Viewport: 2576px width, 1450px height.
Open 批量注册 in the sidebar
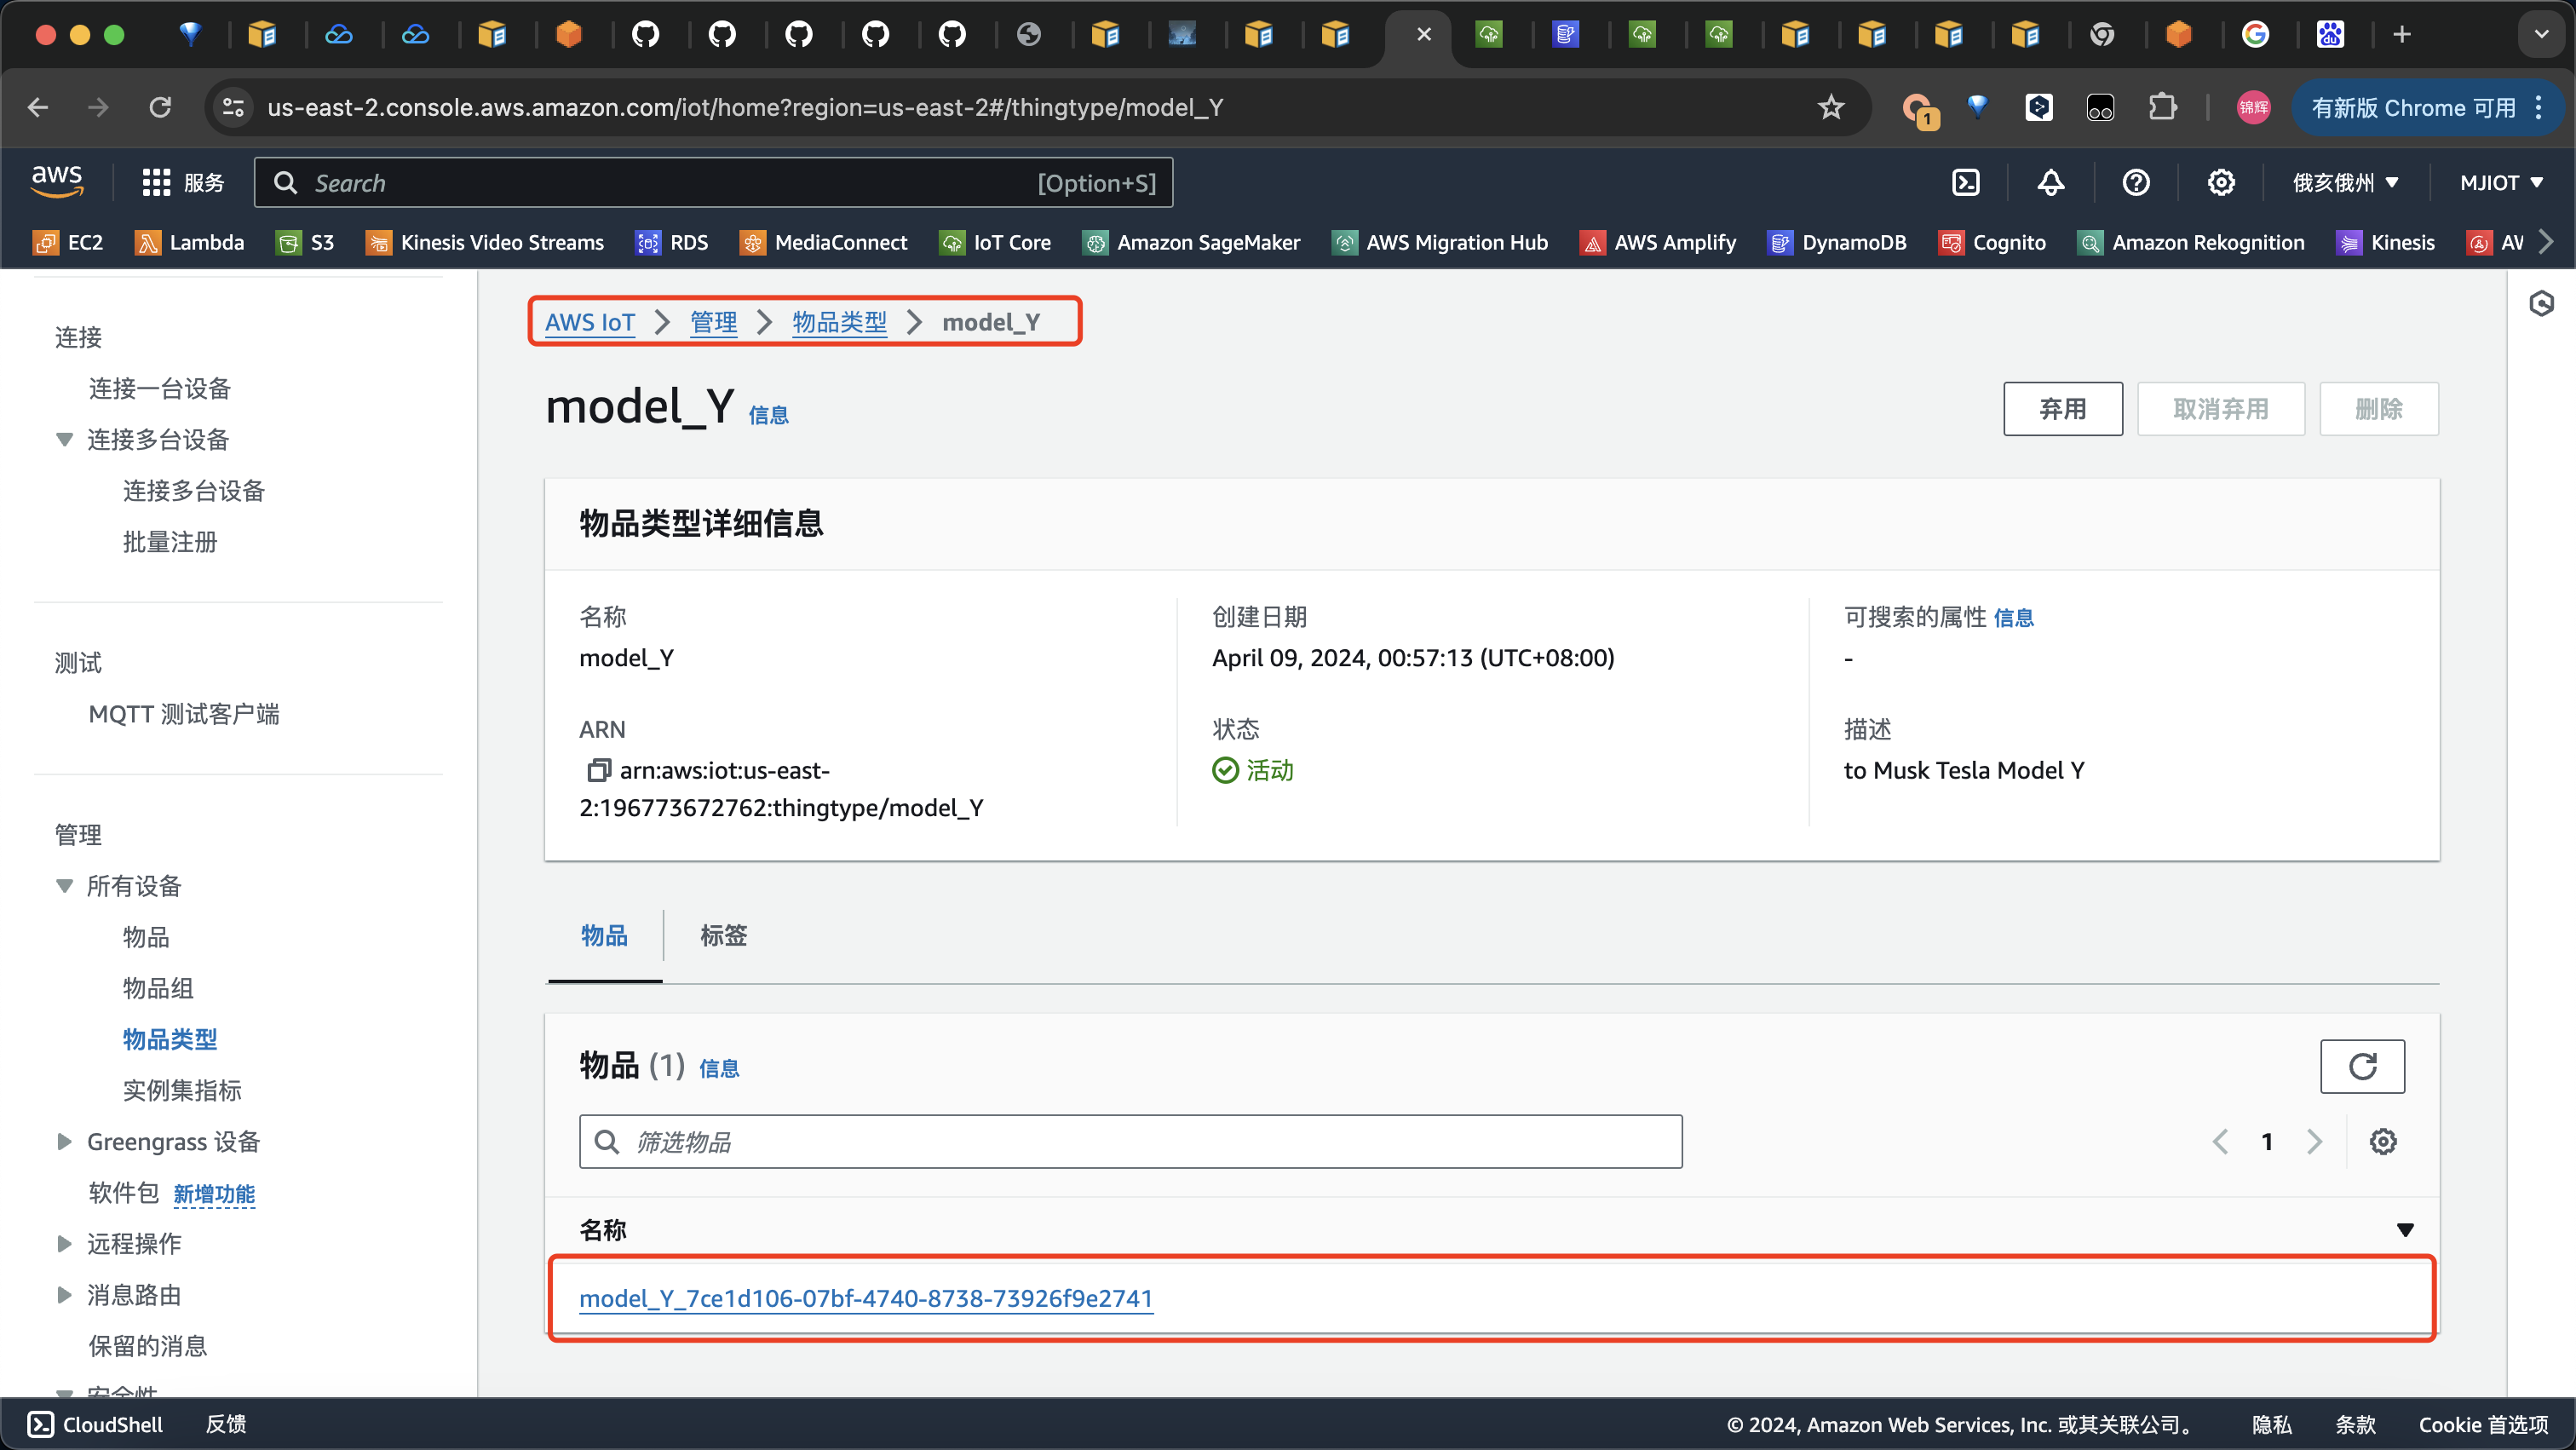pos(169,541)
